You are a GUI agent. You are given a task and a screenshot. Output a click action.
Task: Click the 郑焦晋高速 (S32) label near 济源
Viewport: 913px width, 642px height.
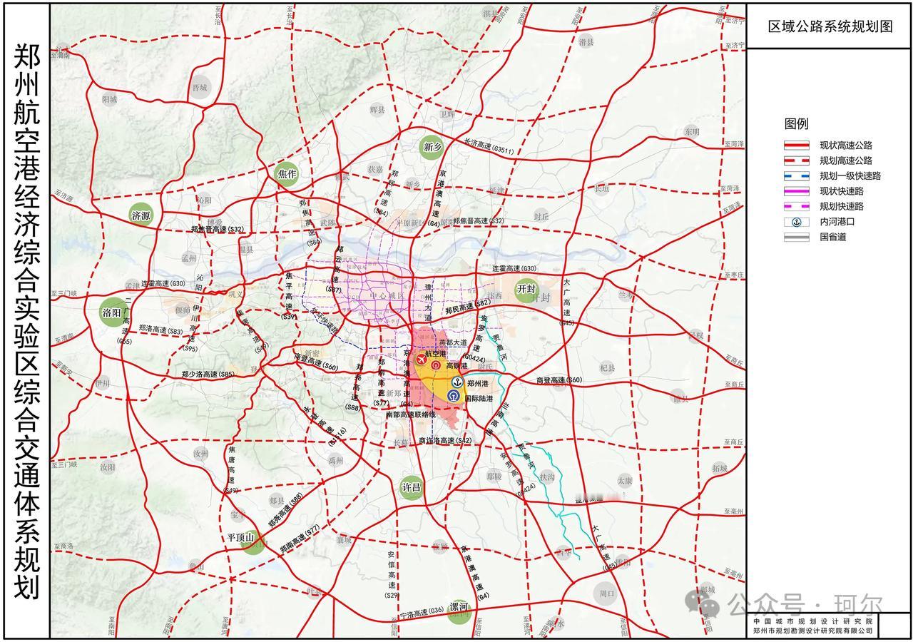[x=218, y=229]
